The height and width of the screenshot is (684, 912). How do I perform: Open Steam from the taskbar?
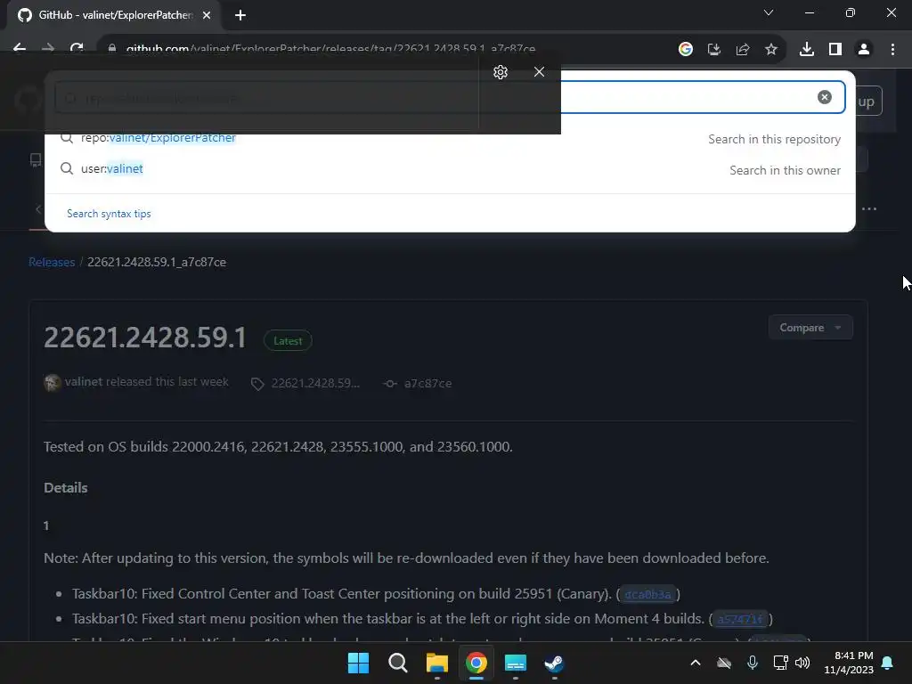point(554,663)
